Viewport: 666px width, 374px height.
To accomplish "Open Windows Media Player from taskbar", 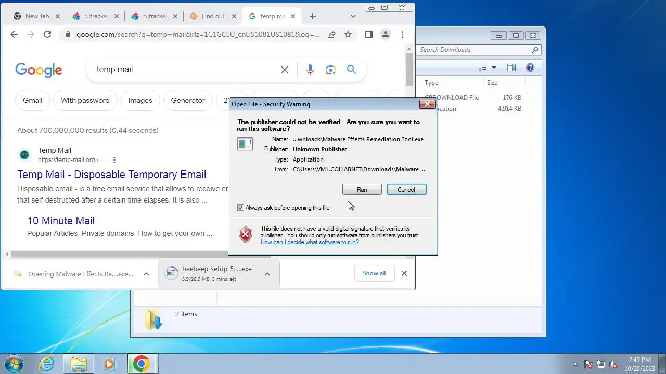I will tap(109, 364).
